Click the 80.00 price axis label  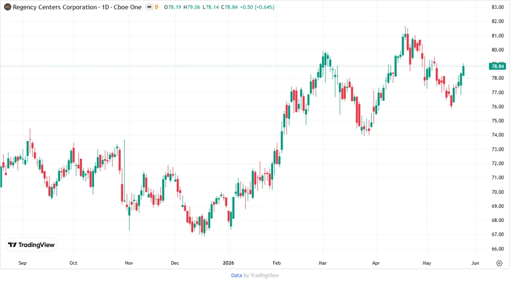(498, 50)
